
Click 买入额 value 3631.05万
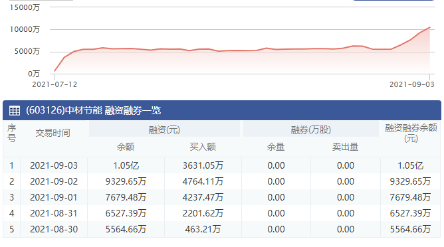[203, 165]
